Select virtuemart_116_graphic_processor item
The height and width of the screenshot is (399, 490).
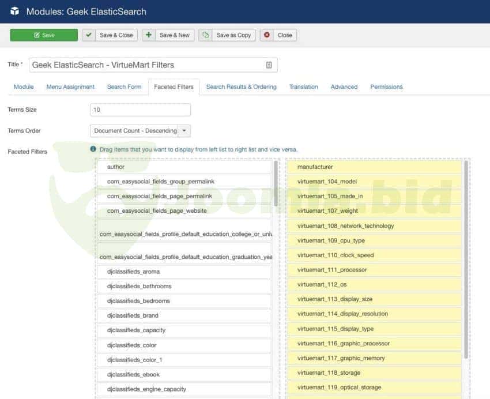374,344
